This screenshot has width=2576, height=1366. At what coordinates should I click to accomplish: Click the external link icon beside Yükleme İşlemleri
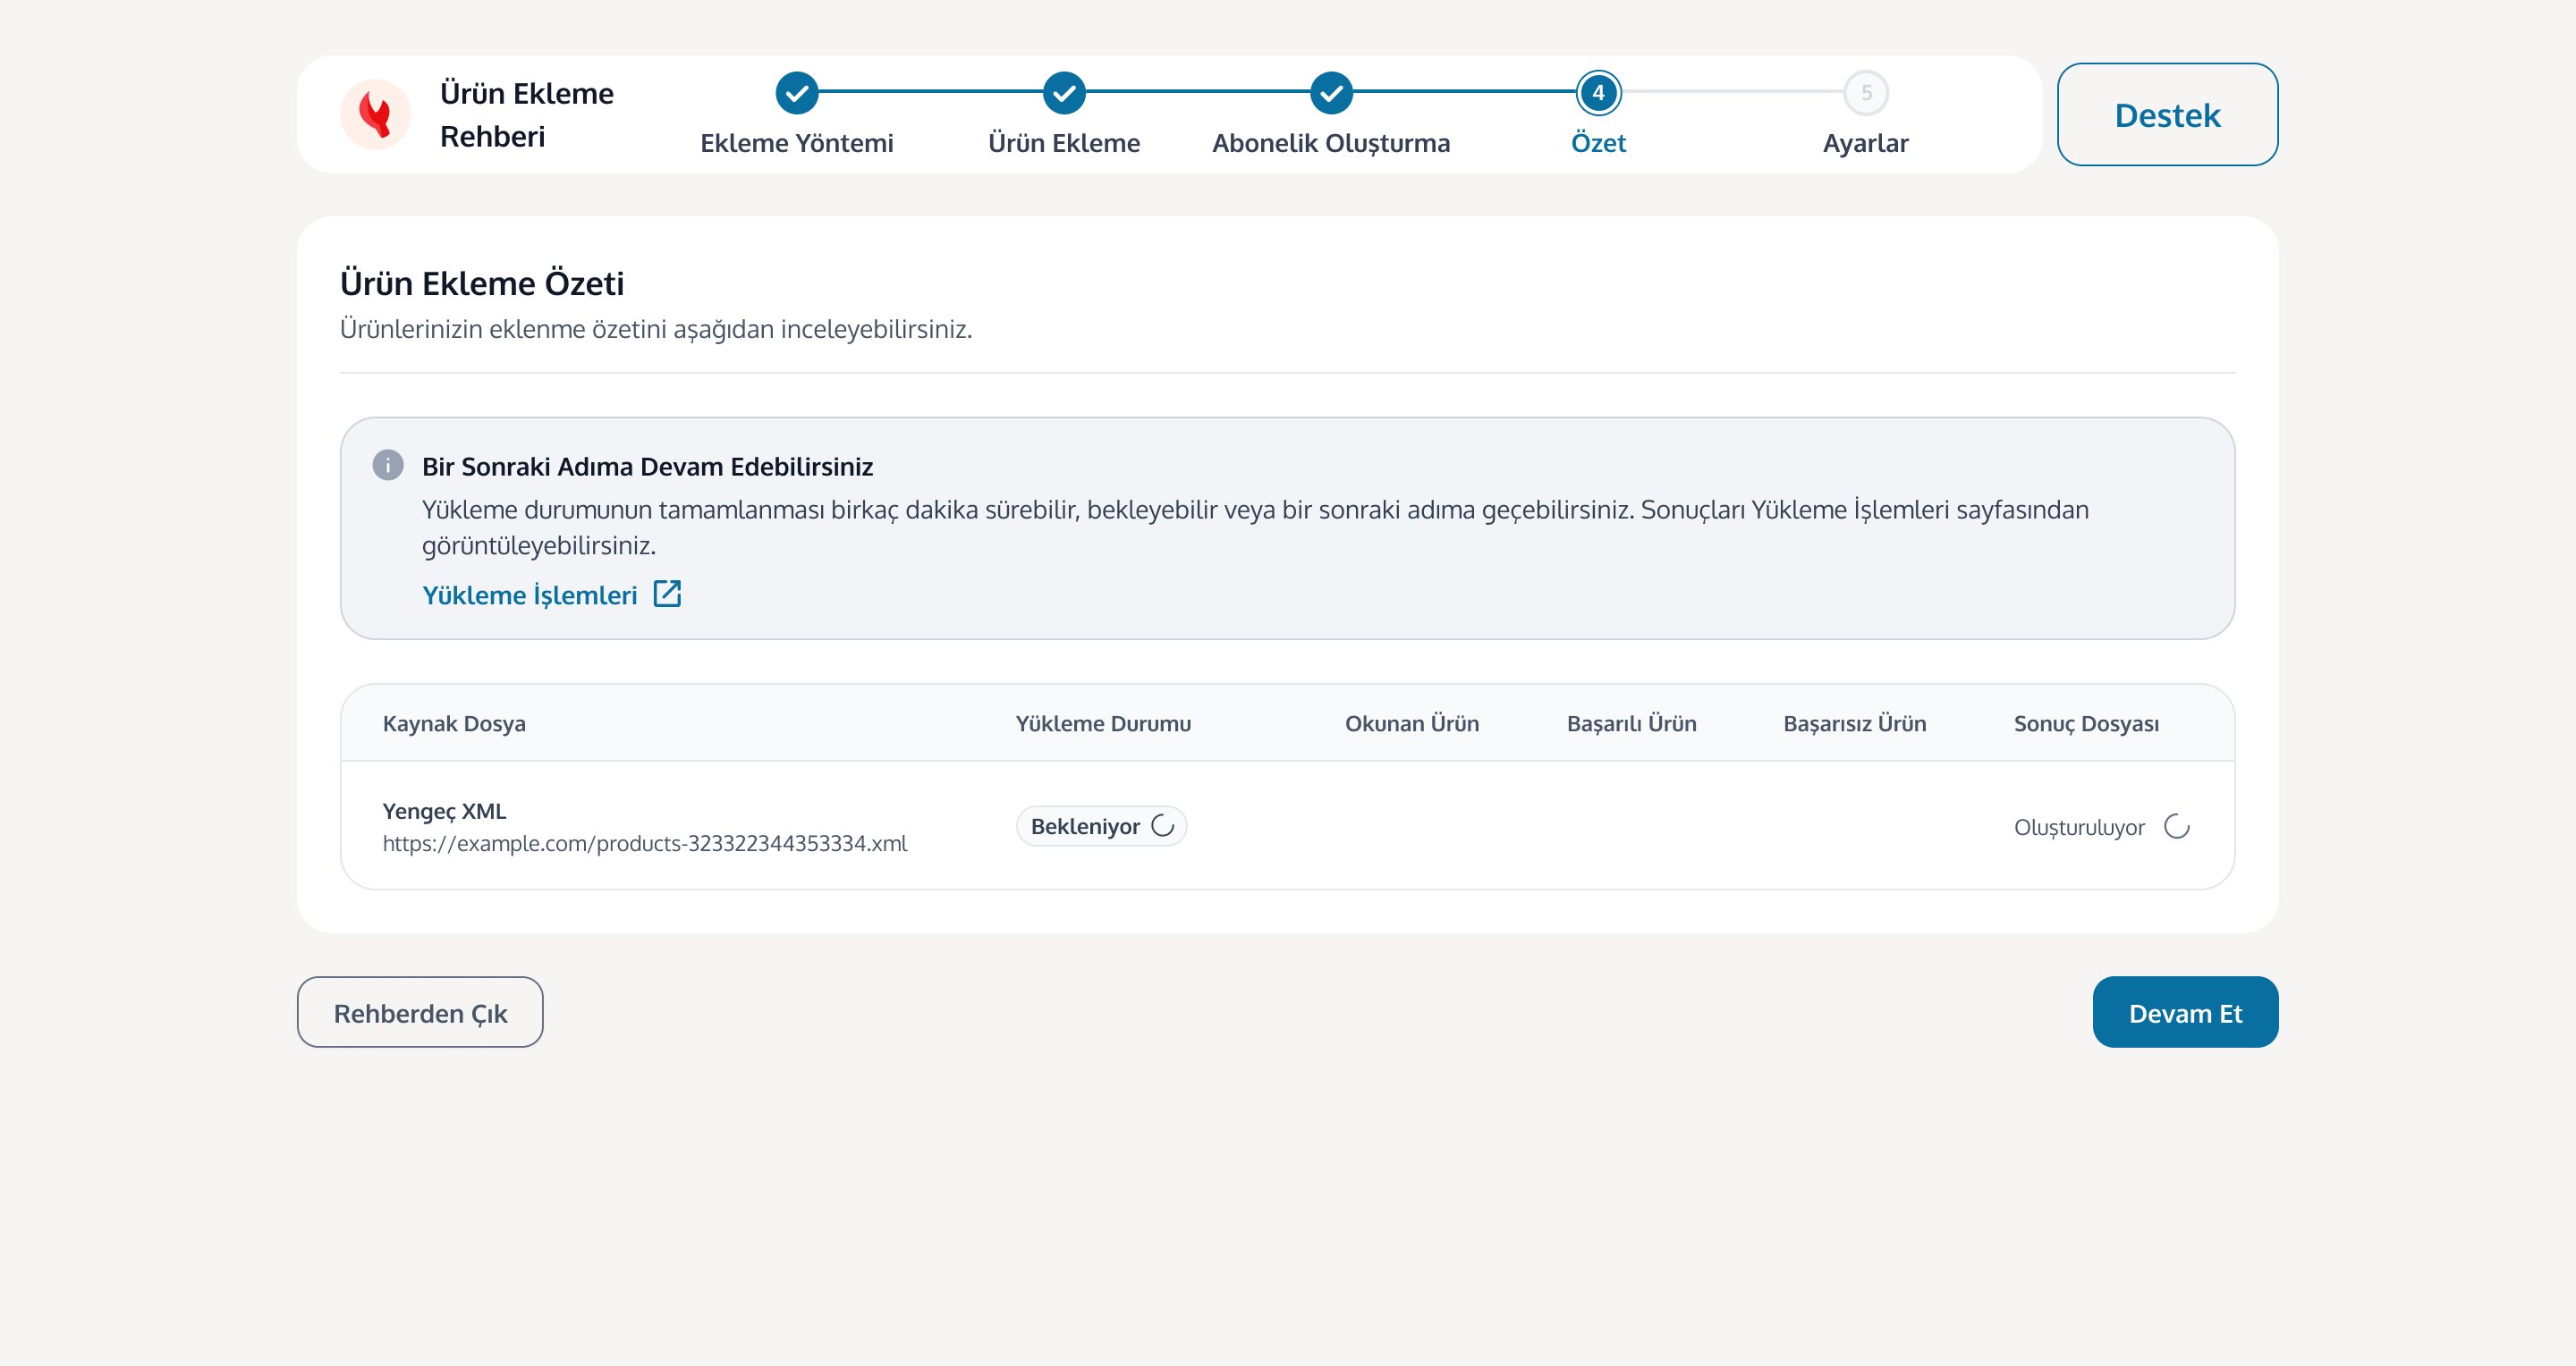click(x=667, y=594)
